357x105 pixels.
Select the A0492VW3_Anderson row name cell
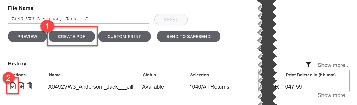[91, 87]
